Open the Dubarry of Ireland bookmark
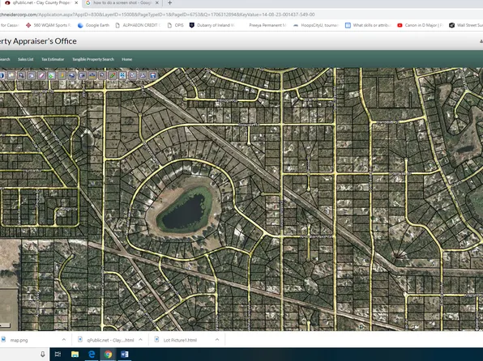The image size is (483, 361). tap(212, 25)
